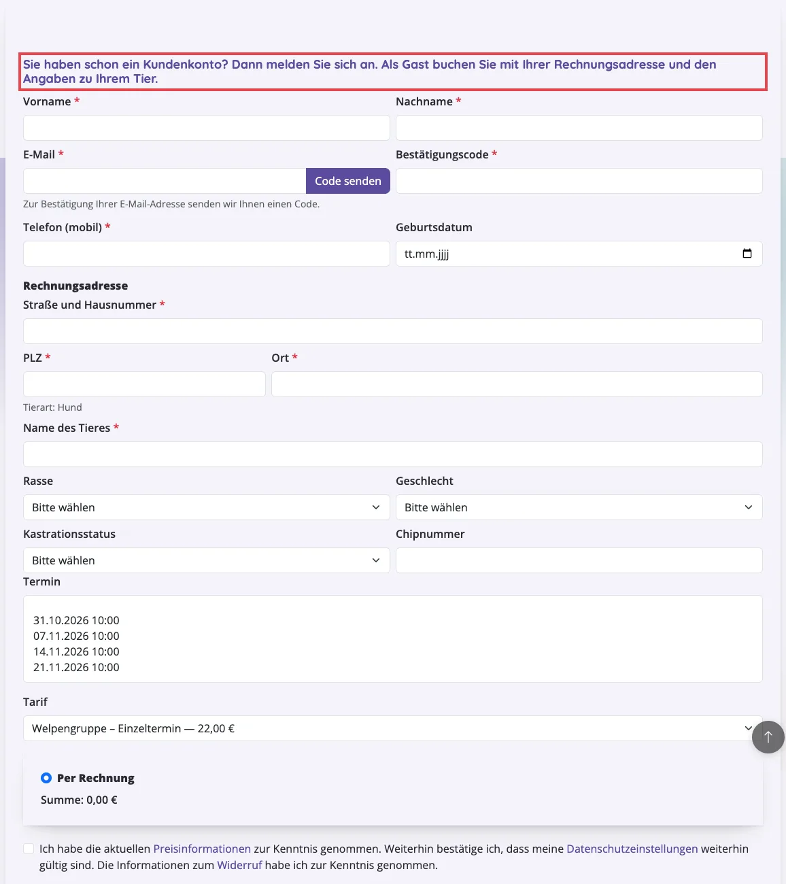Open the Rasse dropdown
The image size is (786, 884).
tap(207, 507)
